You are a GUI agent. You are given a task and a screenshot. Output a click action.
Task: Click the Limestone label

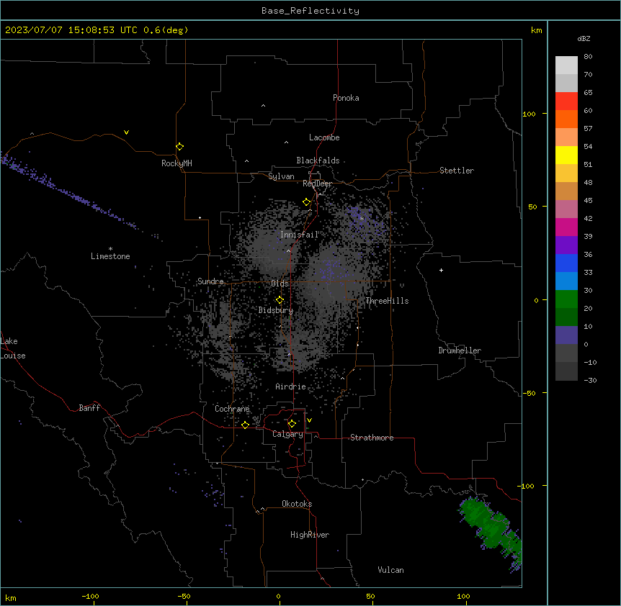[110, 256]
